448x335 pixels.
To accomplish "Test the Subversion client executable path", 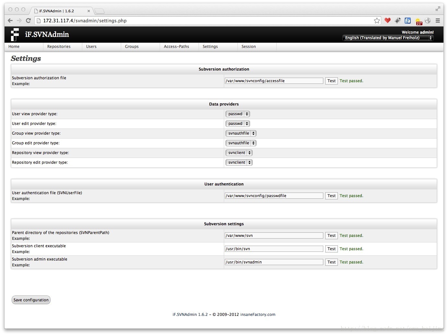I will pos(331,249).
